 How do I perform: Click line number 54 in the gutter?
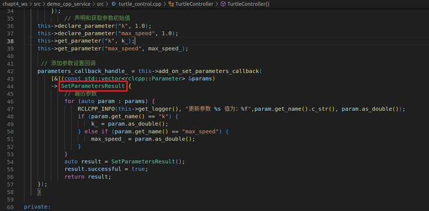point(10,162)
